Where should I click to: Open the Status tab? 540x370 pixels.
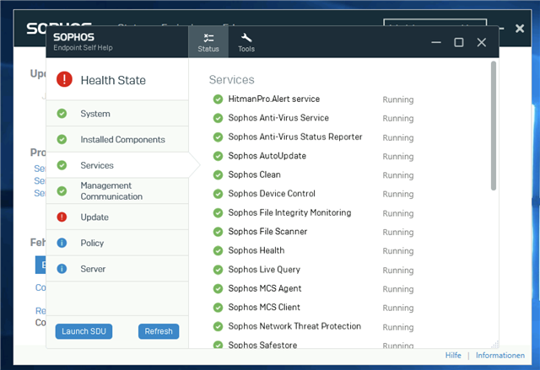click(x=208, y=42)
